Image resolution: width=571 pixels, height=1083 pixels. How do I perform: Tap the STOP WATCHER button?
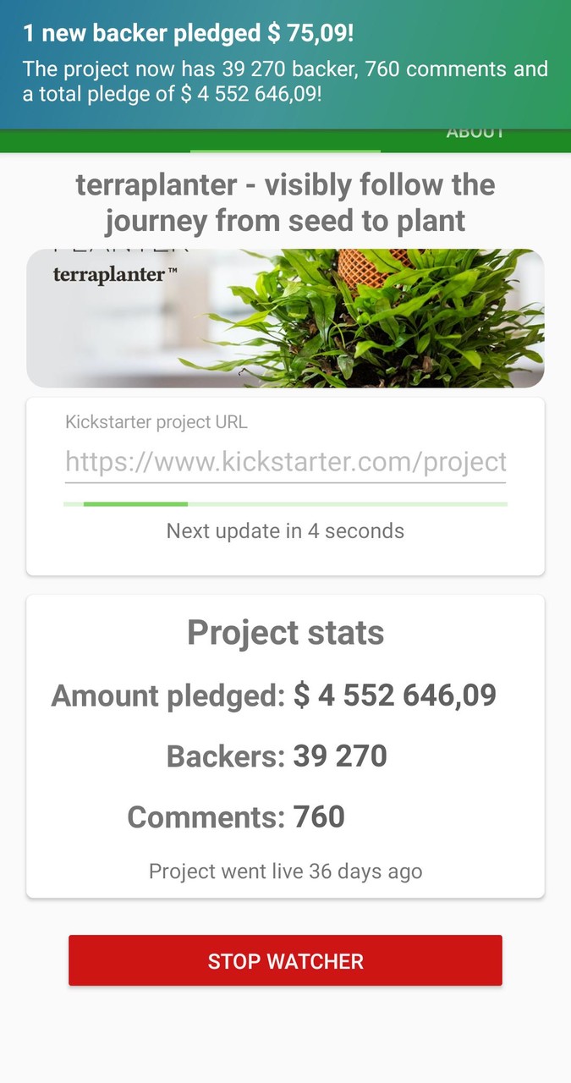click(x=285, y=960)
